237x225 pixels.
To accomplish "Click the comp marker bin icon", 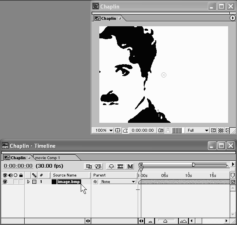I will click(233, 175).
